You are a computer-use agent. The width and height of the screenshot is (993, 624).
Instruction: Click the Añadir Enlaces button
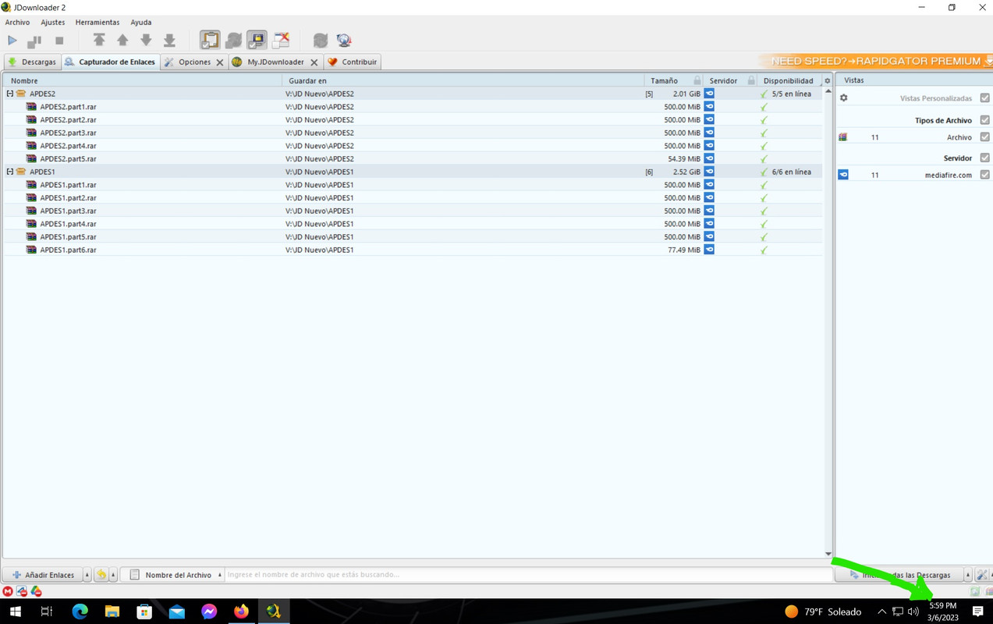click(x=43, y=575)
